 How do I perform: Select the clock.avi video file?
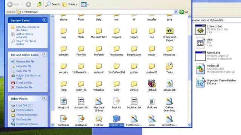(x=152, y=103)
